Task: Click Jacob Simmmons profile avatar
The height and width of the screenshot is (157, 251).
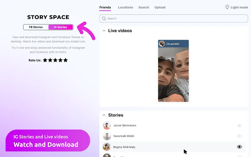Action: pyautogui.click(x=107, y=126)
